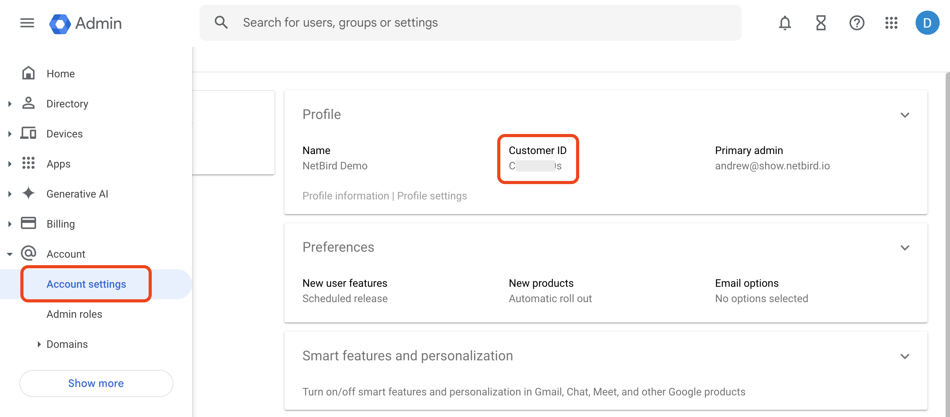950x417 pixels.
Task: Open notifications bell
Action: tap(785, 23)
